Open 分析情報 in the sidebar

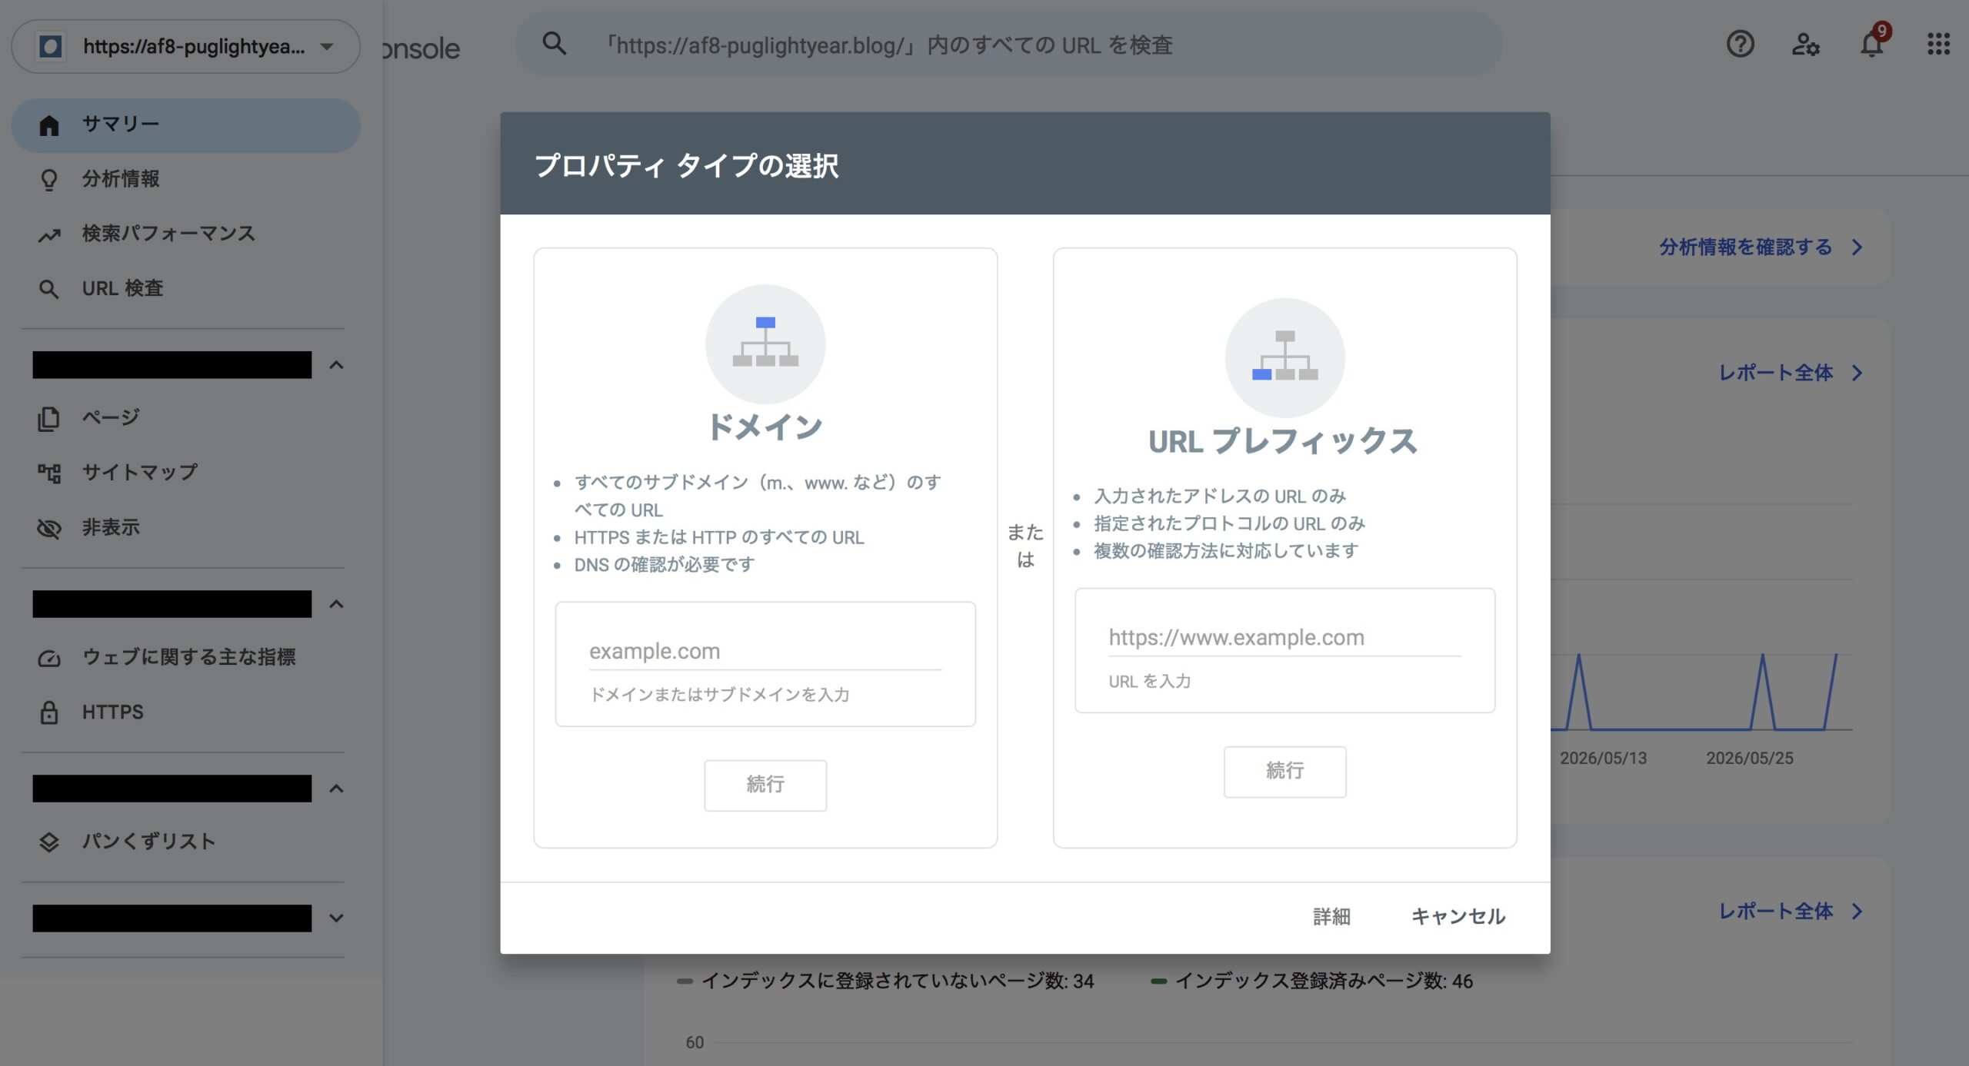(x=185, y=180)
